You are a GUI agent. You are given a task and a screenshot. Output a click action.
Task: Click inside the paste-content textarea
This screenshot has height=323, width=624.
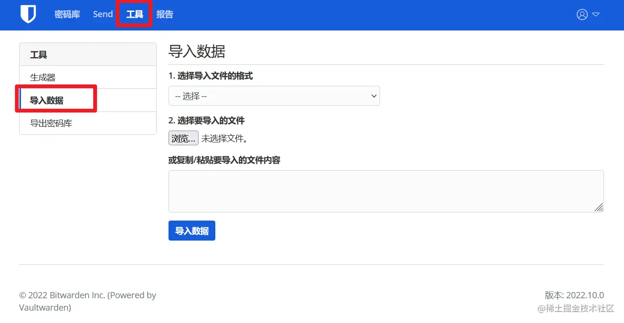(x=386, y=191)
